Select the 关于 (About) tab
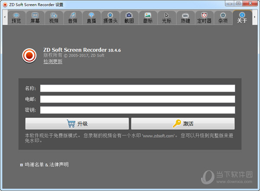The height and width of the screenshot is (191, 260). click(x=242, y=18)
